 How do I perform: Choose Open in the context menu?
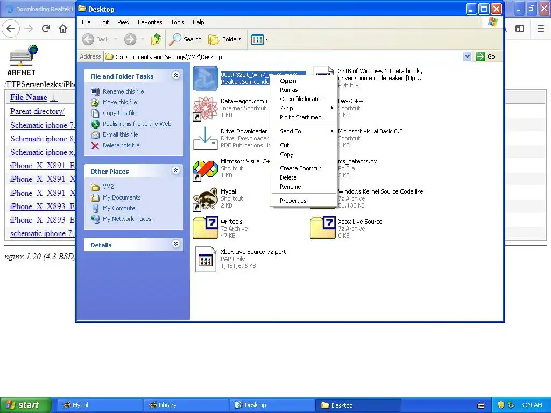pyautogui.click(x=304, y=81)
